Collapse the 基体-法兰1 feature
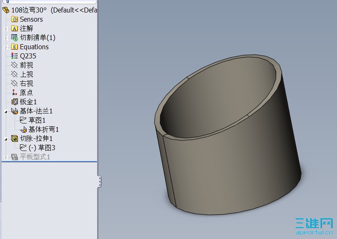 point(6,111)
